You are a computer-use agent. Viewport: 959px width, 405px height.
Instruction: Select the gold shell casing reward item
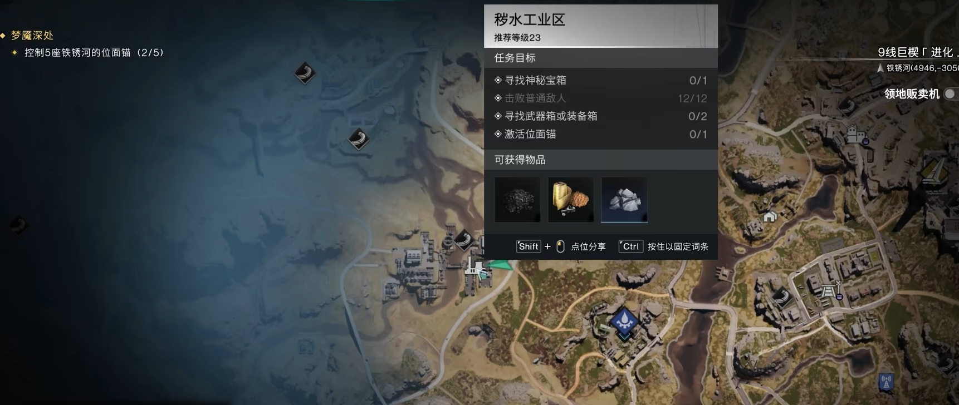coord(571,200)
